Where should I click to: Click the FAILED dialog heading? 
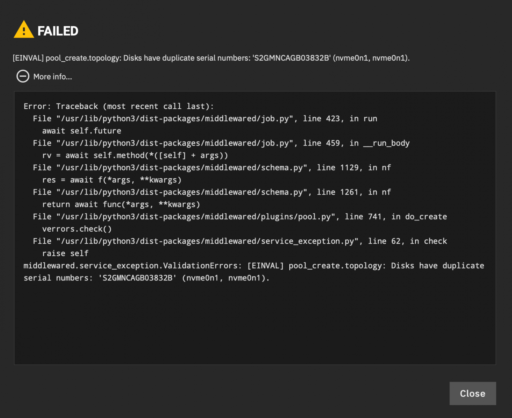click(x=58, y=31)
